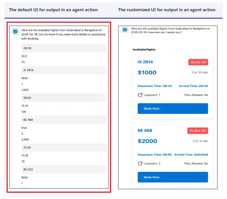Click the $1000 price on first card
Viewport: 227px width, 199px height.
click(147, 72)
